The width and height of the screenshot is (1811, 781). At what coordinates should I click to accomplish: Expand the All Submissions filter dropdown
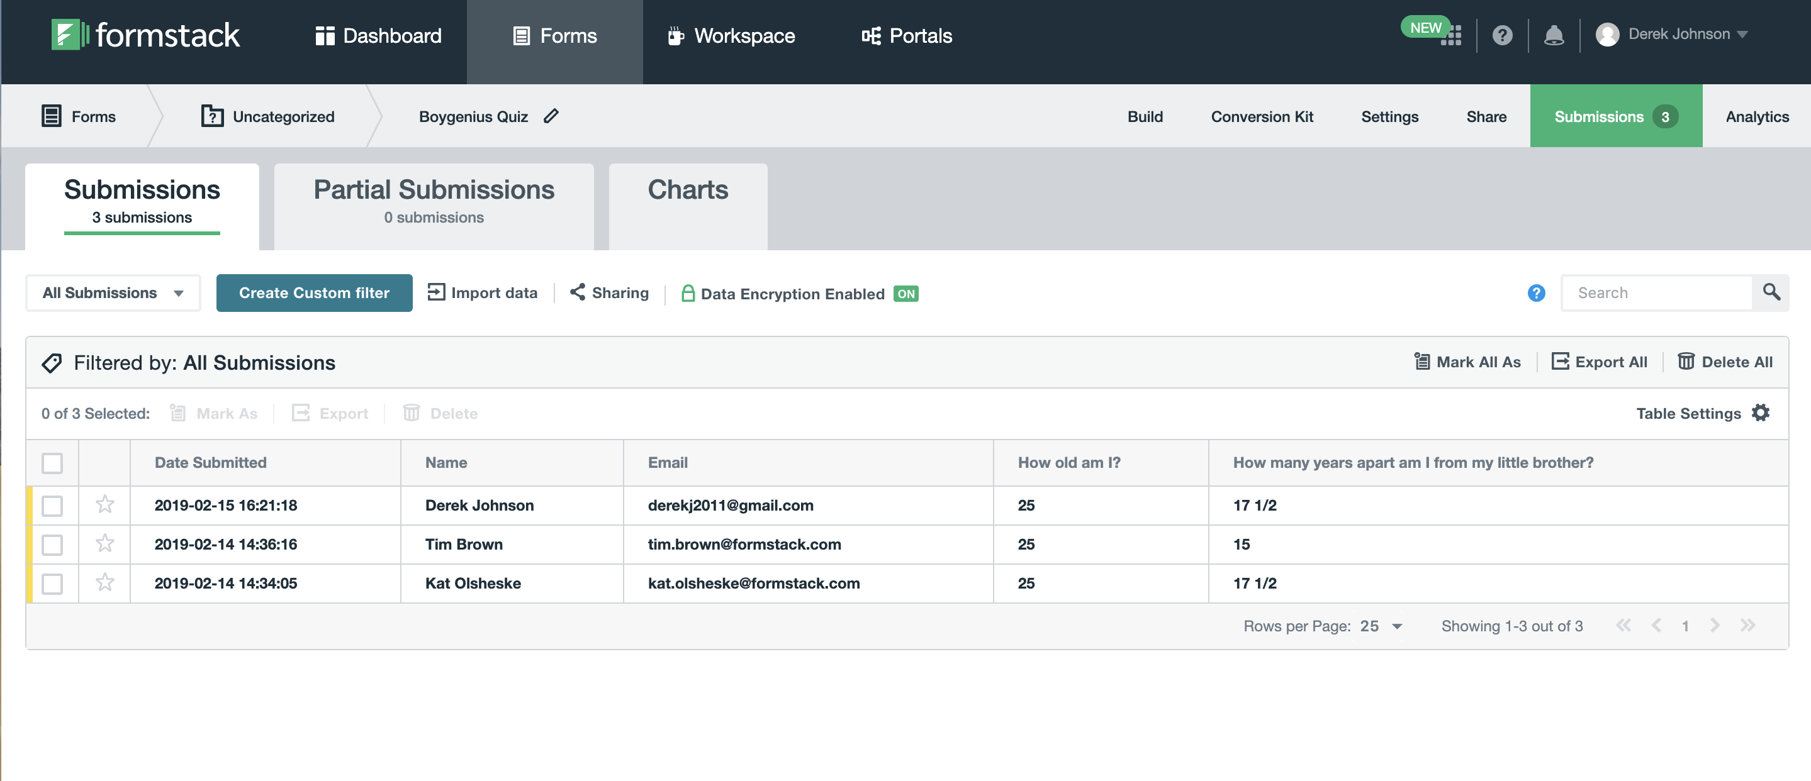point(113,293)
